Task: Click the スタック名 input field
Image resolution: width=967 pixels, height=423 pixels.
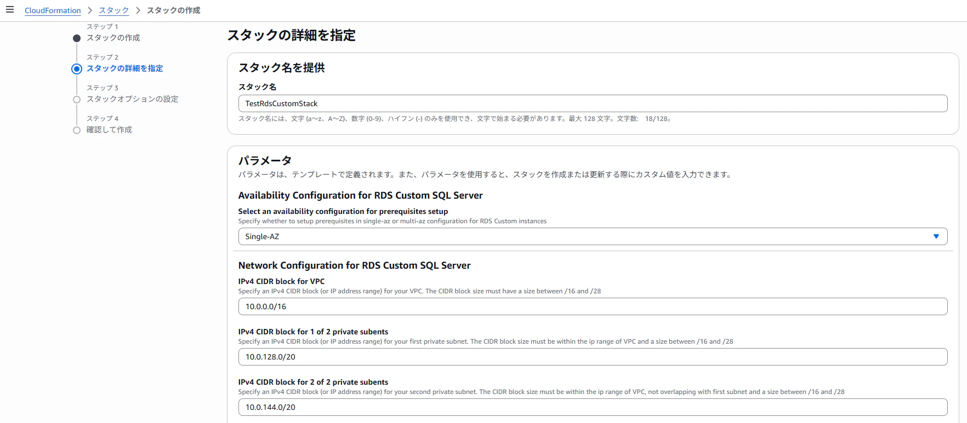Action: pos(593,103)
